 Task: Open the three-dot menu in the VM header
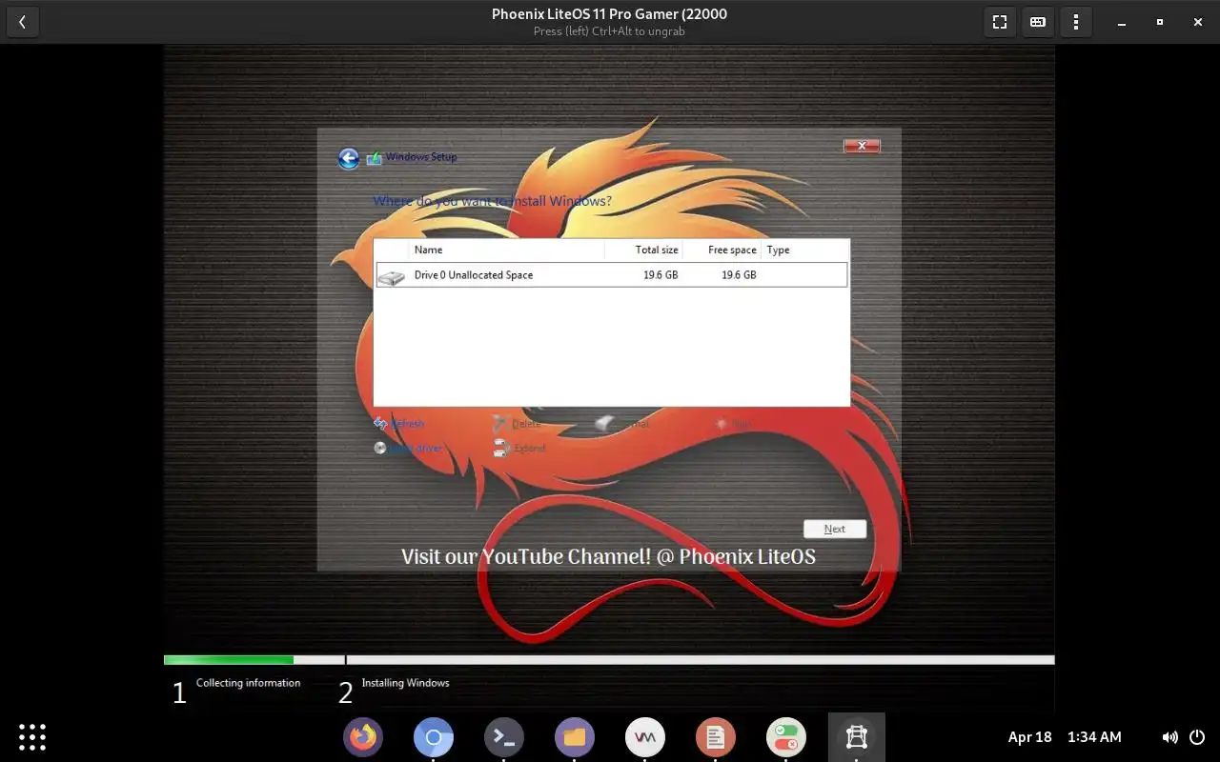pos(1076,22)
